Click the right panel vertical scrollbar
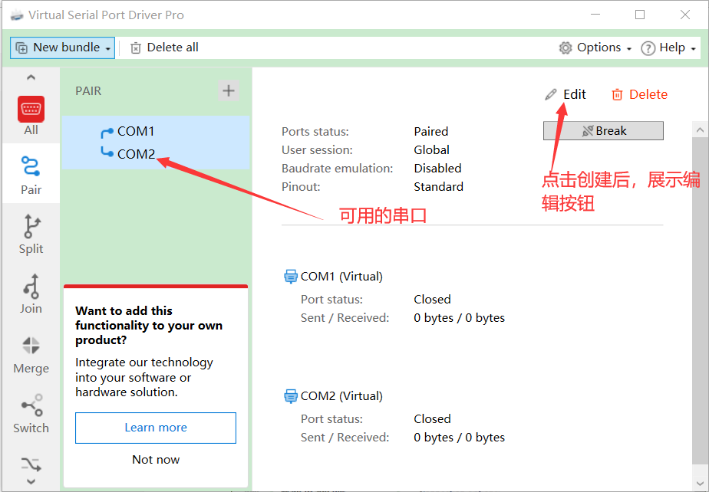The width and height of the screenshot is (709, 492). coord(700,300)
